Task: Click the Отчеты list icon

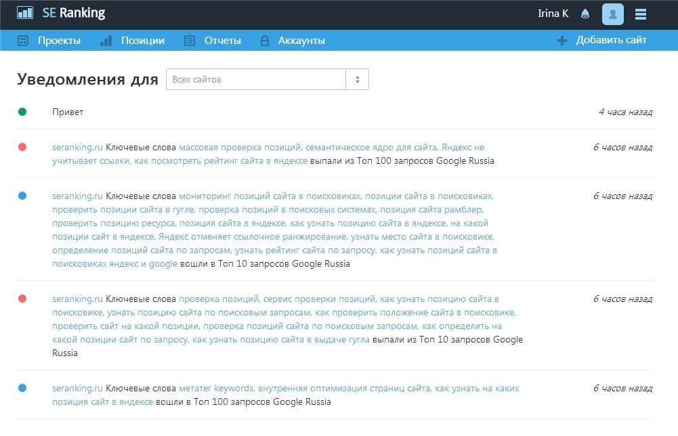Action: (190, 41)
